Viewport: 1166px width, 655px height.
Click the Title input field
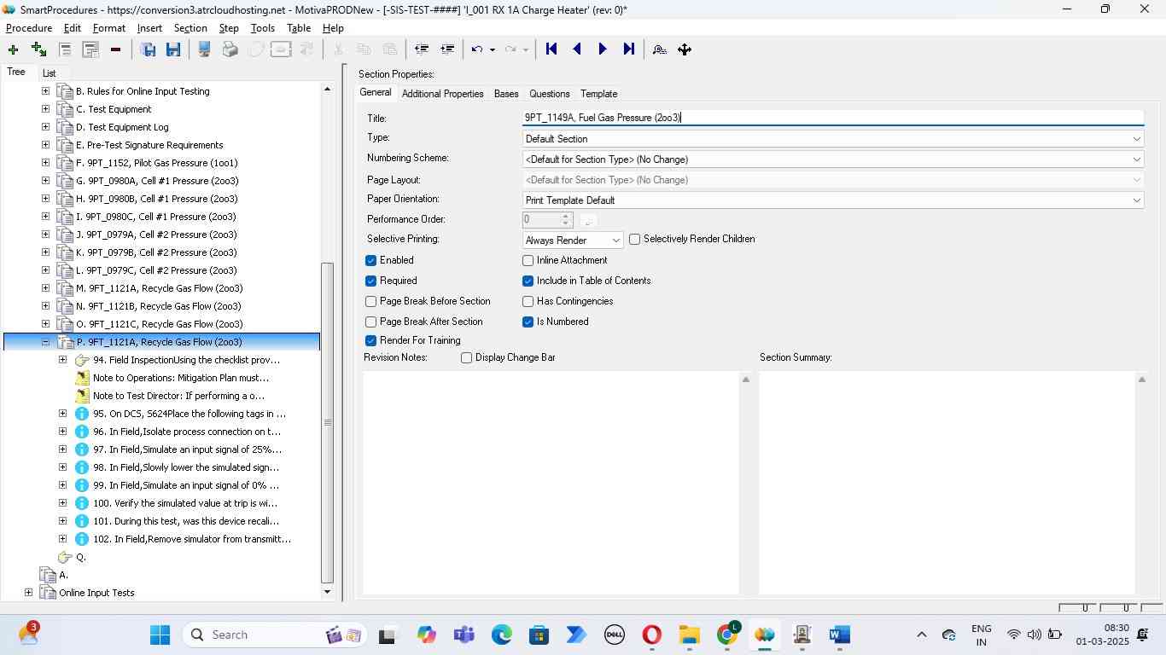[832, 118]
